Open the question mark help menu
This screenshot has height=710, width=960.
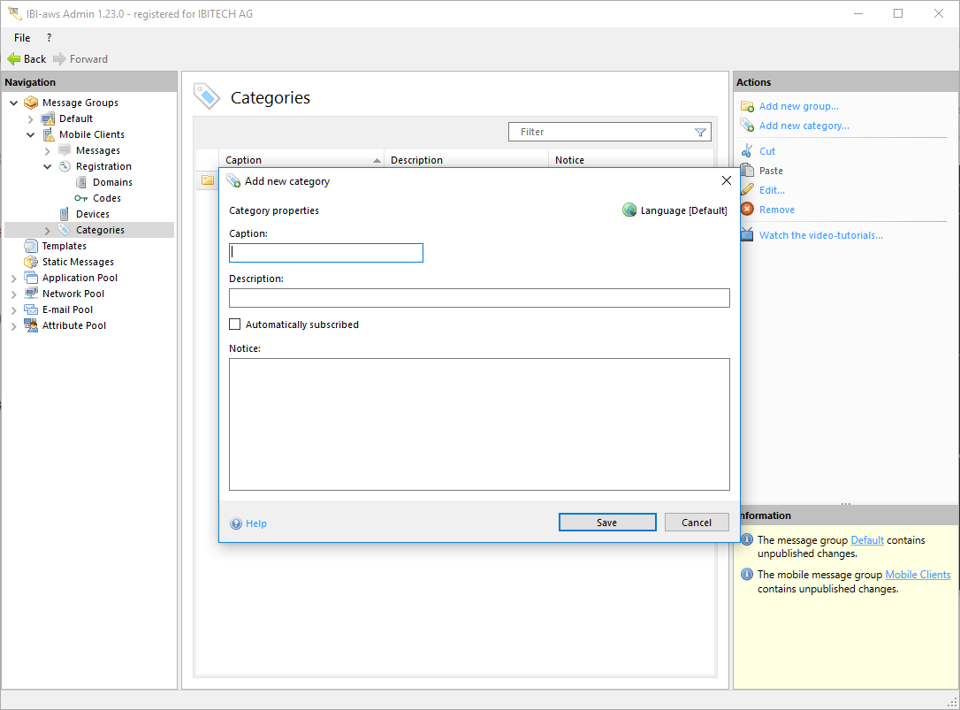point(49,38)
